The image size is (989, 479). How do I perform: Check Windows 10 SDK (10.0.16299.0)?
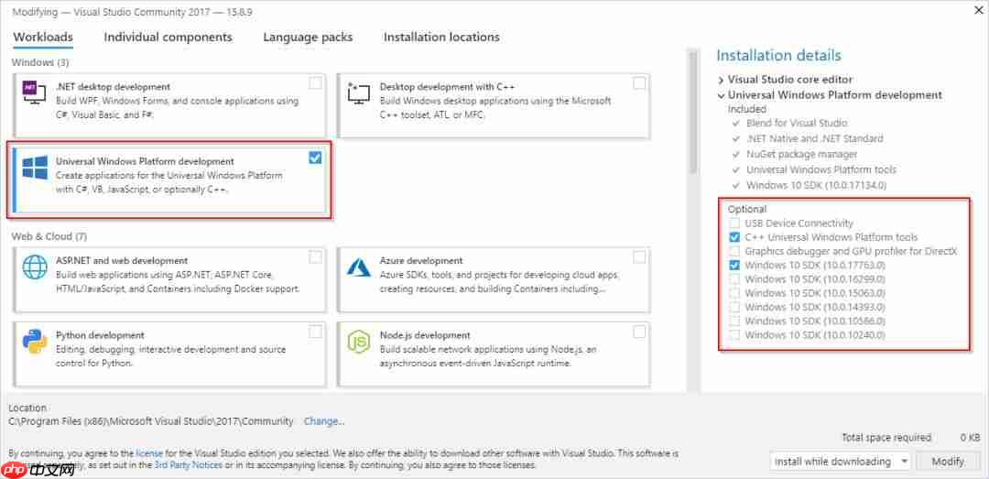pos(734,279)
